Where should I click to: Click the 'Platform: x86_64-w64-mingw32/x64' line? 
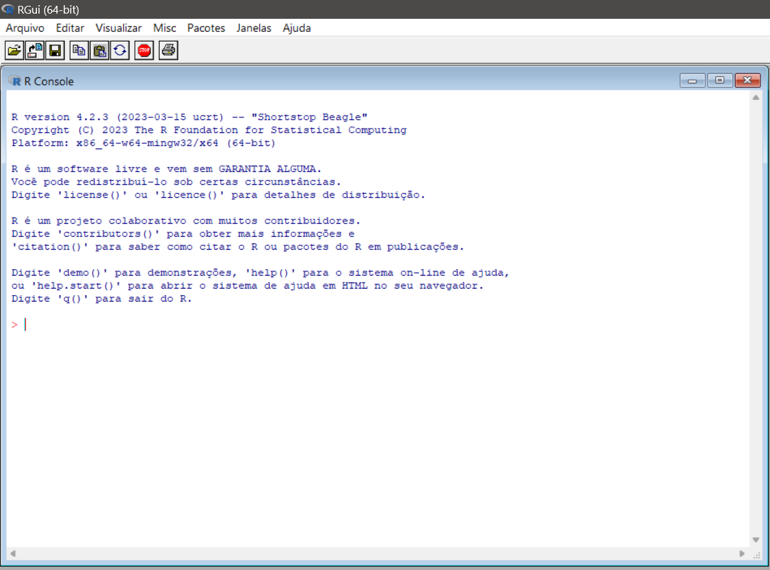coord(143,143)
